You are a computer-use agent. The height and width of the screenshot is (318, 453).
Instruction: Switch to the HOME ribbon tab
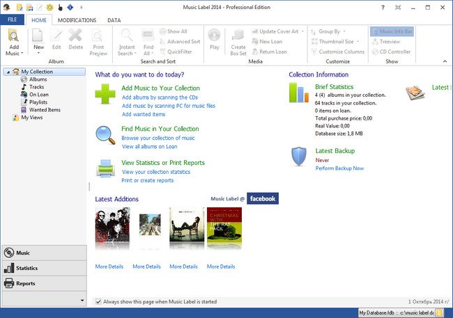(x=39, y=20)
